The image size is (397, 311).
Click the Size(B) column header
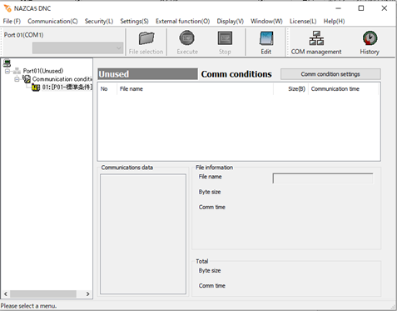291,89
